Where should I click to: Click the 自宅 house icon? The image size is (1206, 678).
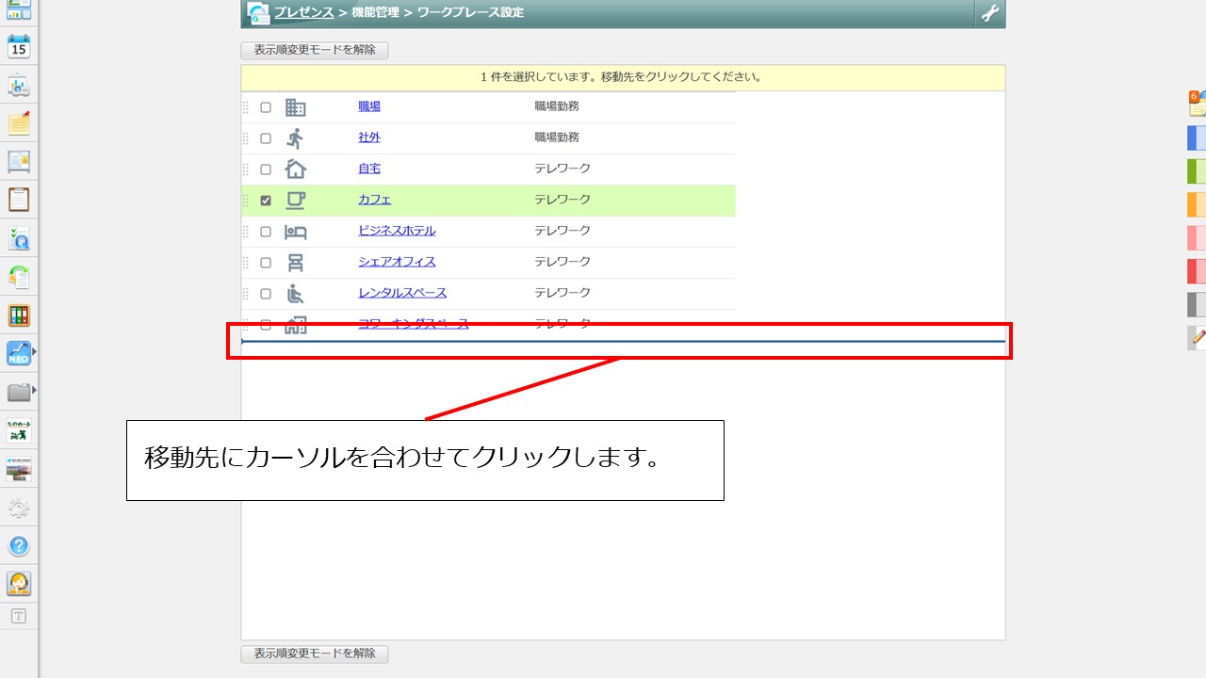point(296,168)
